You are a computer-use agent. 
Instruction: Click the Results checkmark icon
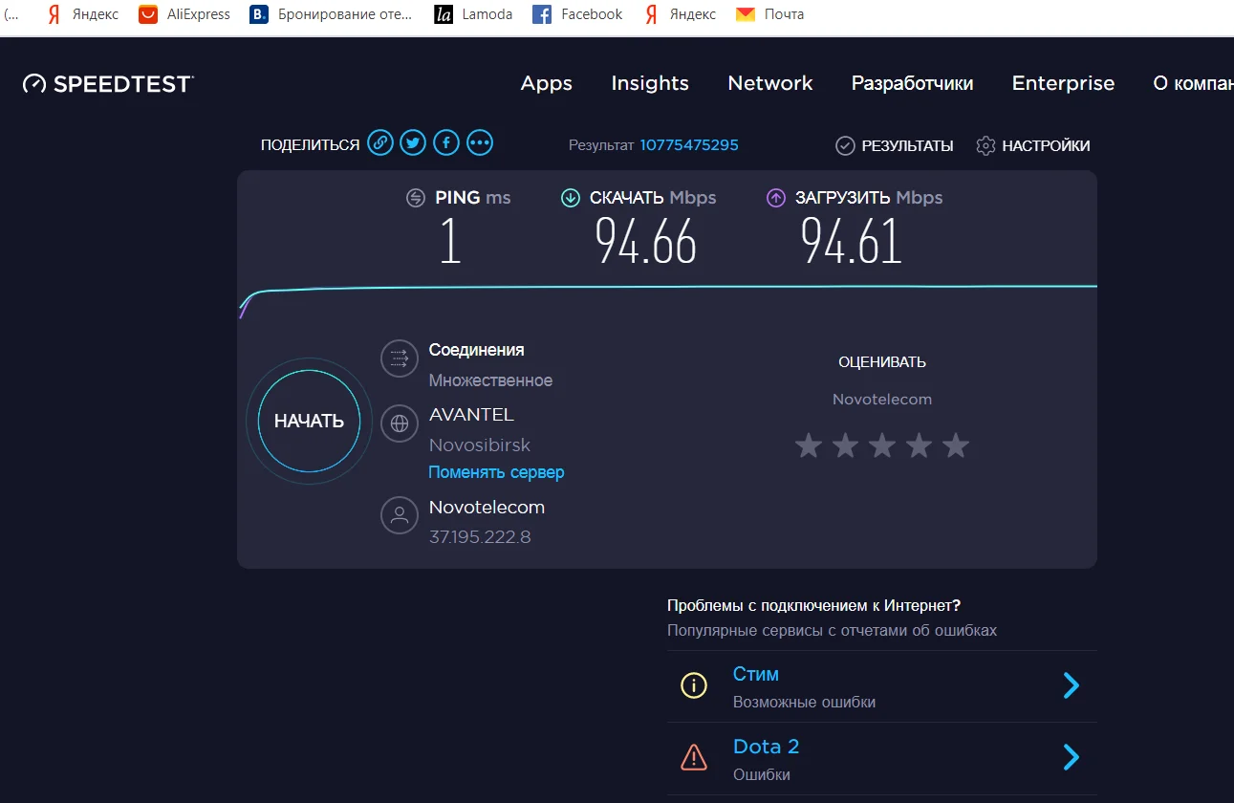pos(845,145)
